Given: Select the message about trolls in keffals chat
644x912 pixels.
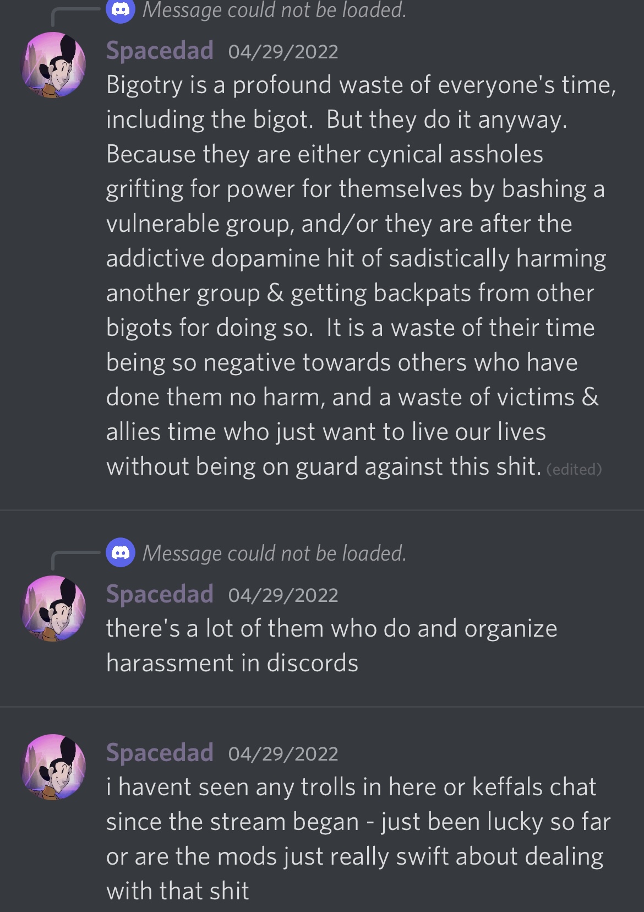Looking at the screenshot, I should pyautogui.click(x=358, y=839).
